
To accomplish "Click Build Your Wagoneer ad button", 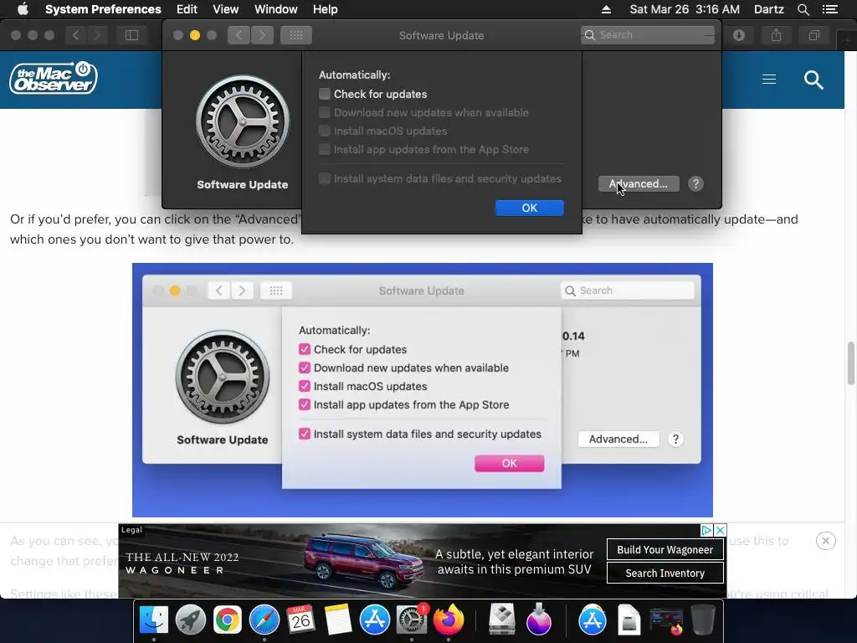I will click(x=665, y=549).
